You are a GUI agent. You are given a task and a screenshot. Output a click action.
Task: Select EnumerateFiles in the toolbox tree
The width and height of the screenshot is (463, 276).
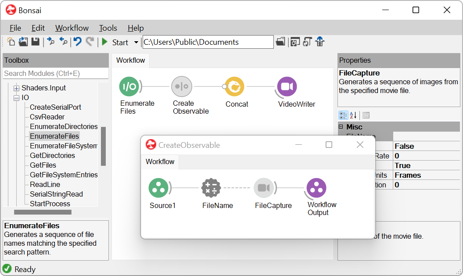tap(54, 136)
